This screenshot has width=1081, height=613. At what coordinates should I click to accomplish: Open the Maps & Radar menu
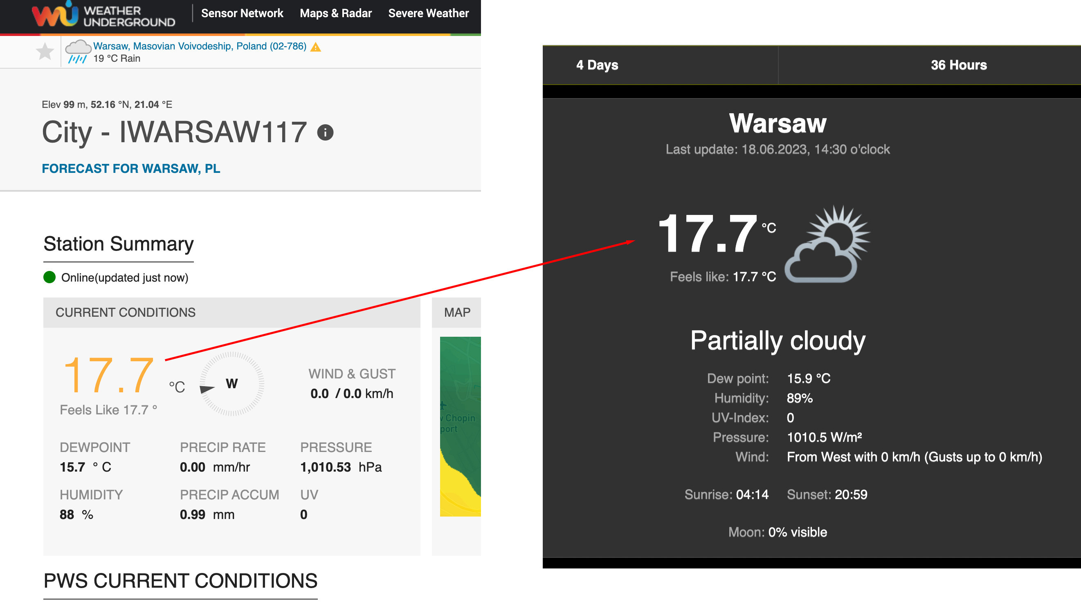coord(336,13)
